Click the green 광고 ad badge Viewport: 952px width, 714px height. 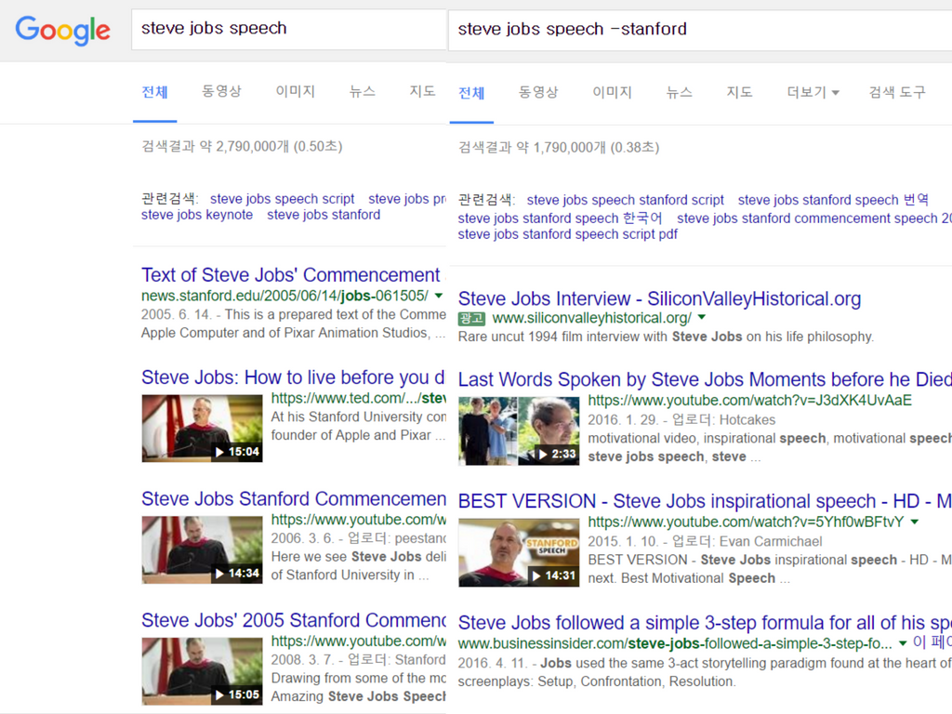[x=471, y=318]
